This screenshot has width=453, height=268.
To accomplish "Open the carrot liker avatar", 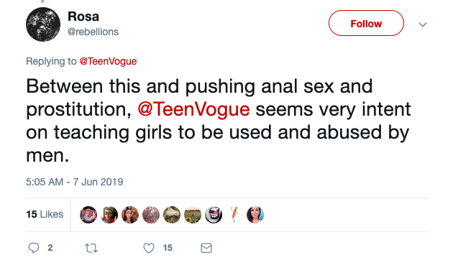I will coord(234,215).
